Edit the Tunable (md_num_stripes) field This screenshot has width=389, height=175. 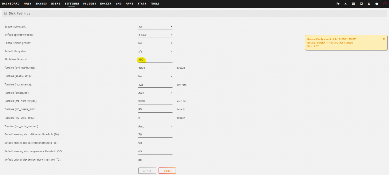click(x=155, y=101)
